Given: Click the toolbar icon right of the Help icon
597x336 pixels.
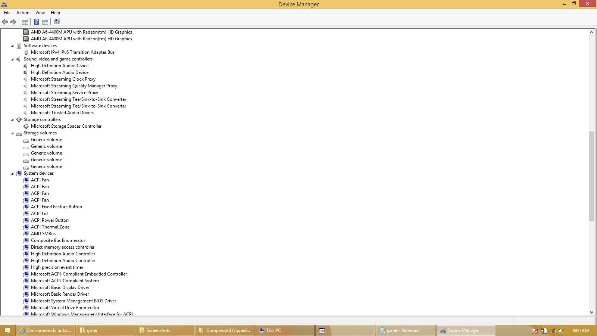Looking at the screenshot, I should (x=45, y=22).
